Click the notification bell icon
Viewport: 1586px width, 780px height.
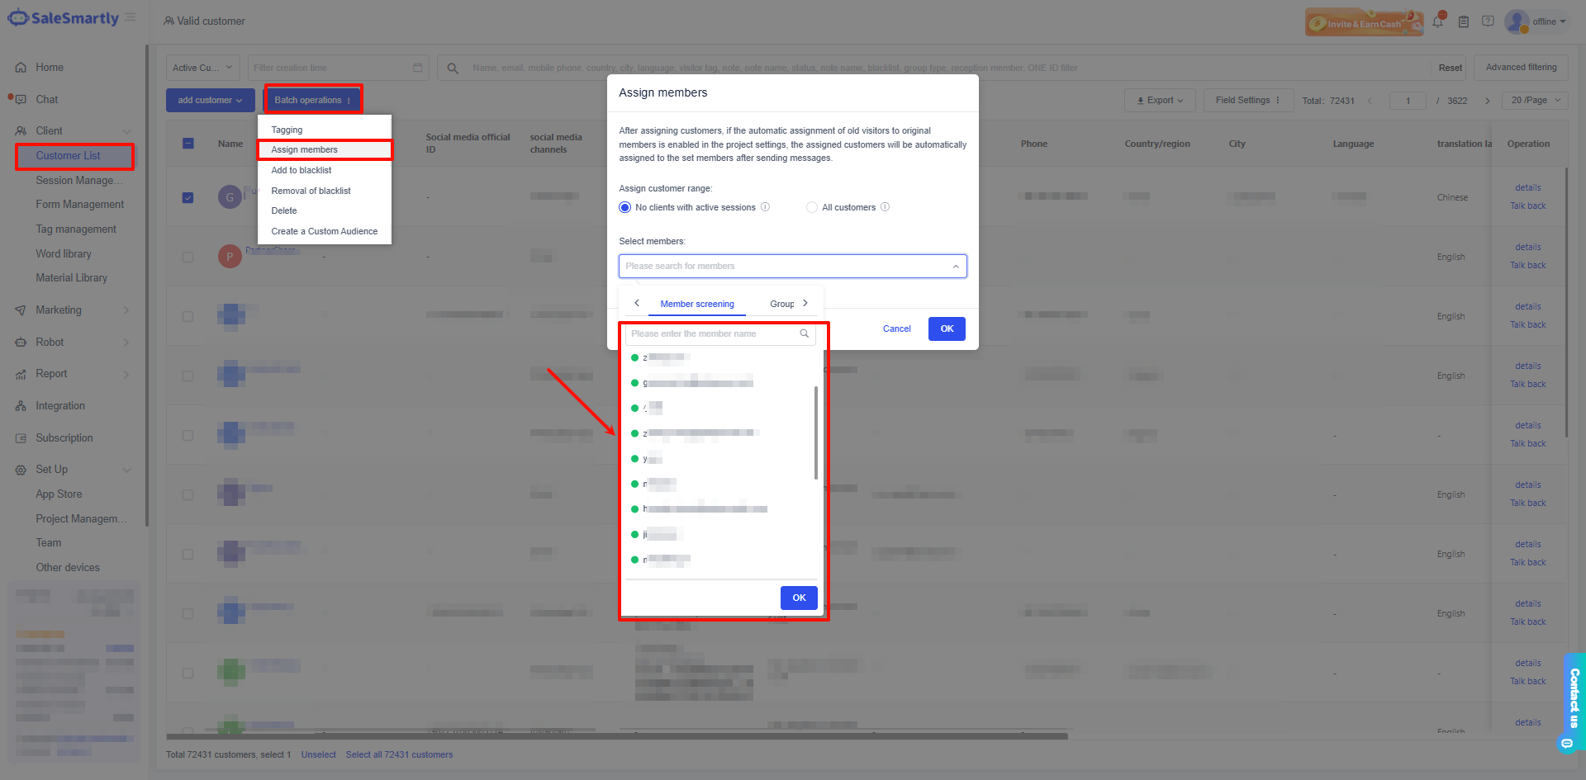1438,21
